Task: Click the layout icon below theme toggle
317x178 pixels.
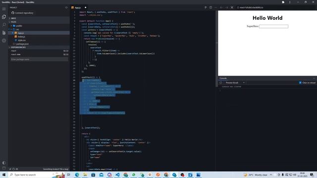Action: pos(4,168)
